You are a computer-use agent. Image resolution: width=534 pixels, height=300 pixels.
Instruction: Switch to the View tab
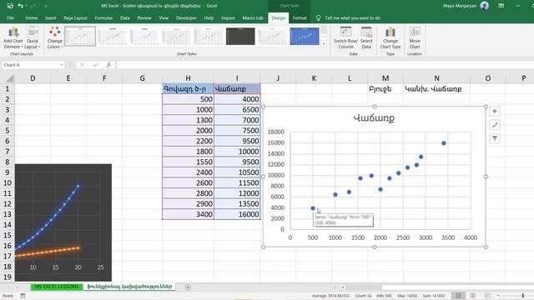(x=164, y=18)
